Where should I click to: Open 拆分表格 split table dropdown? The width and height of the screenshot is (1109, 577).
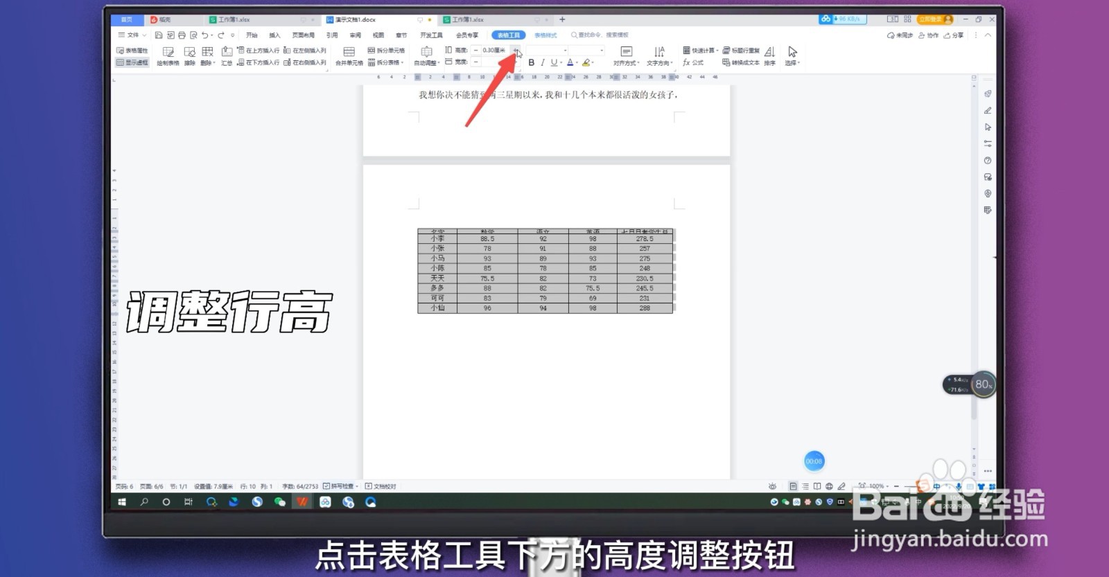386,62
